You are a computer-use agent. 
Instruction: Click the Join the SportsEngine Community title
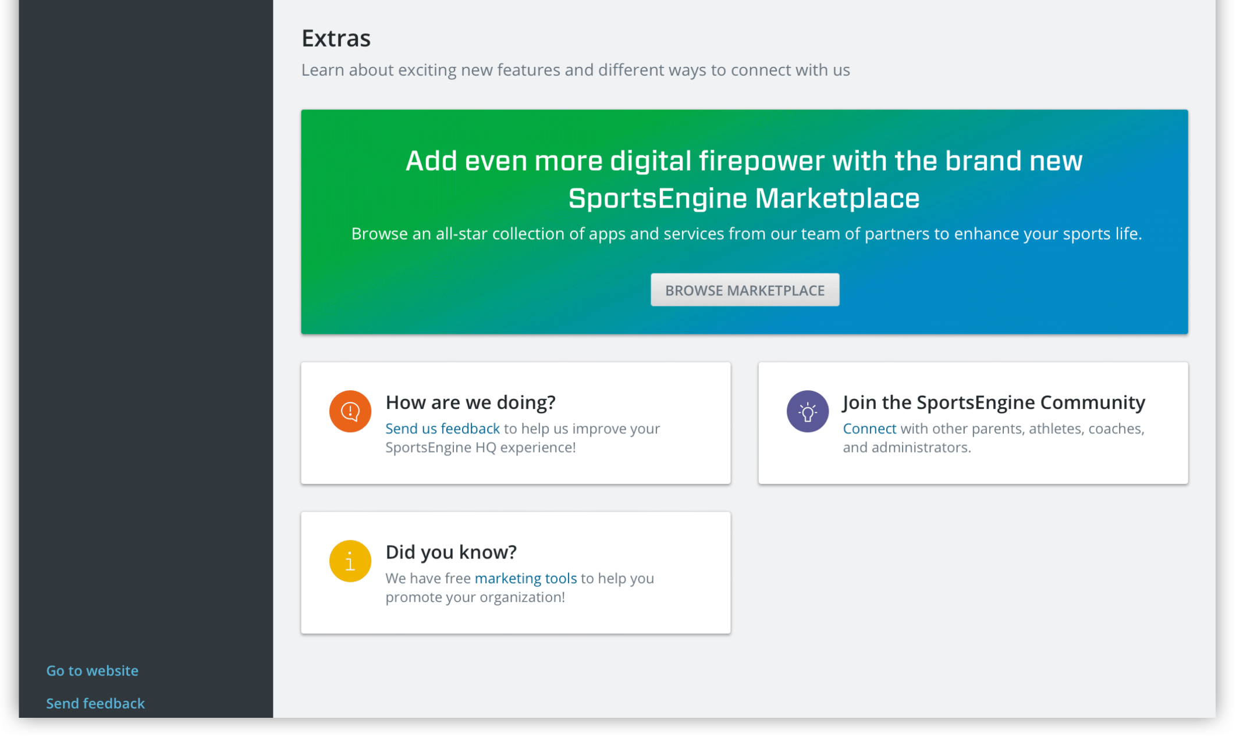[993, 403]
